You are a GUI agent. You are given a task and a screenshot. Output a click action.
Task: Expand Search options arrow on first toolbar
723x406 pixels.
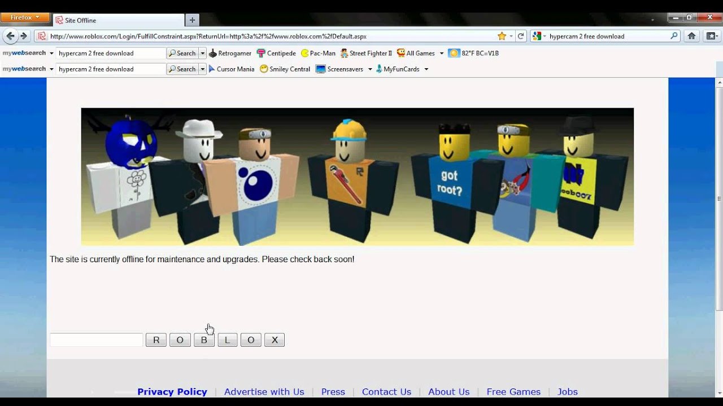tap(202, 53)
